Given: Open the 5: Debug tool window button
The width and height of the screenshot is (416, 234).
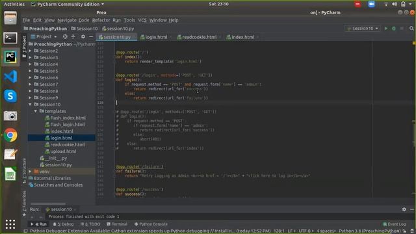Looking at the screenshot, I should tap(63, 224).
